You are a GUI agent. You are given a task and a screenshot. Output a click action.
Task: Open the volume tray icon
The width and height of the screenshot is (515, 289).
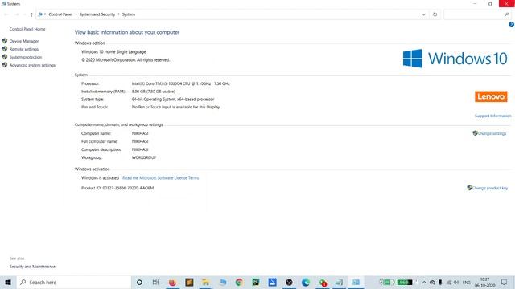[456, 282]
